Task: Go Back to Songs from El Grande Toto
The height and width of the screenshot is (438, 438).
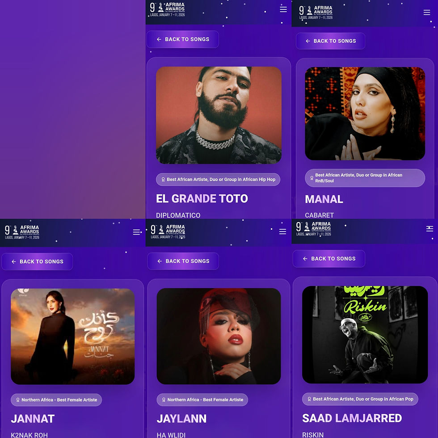Action: pyautogui.click(x=183, y=39)
